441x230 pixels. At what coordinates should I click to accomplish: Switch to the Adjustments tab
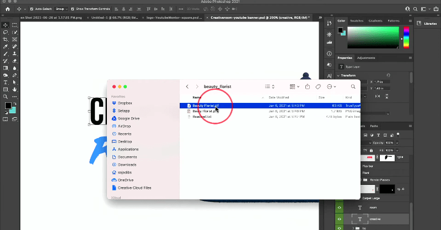366,58
